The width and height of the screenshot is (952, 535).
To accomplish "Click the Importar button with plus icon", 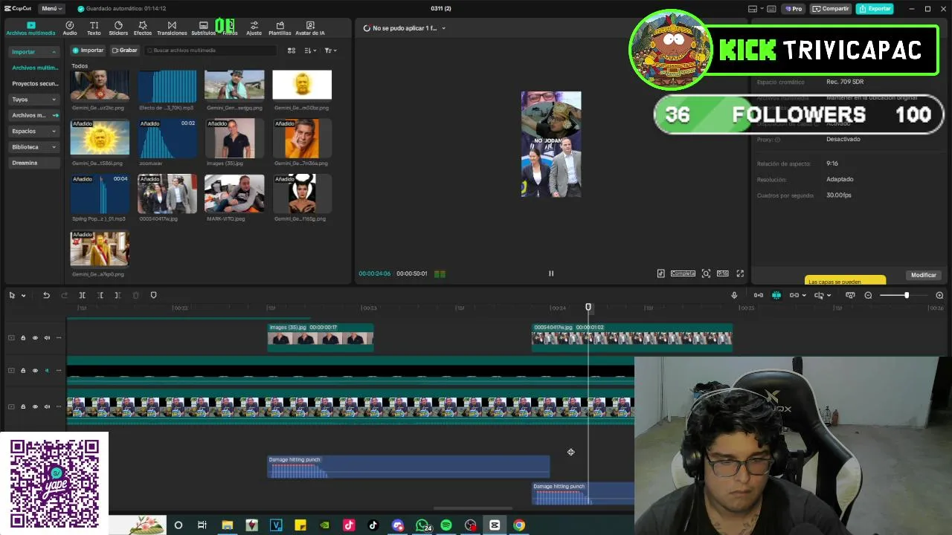I will (88, 51).
